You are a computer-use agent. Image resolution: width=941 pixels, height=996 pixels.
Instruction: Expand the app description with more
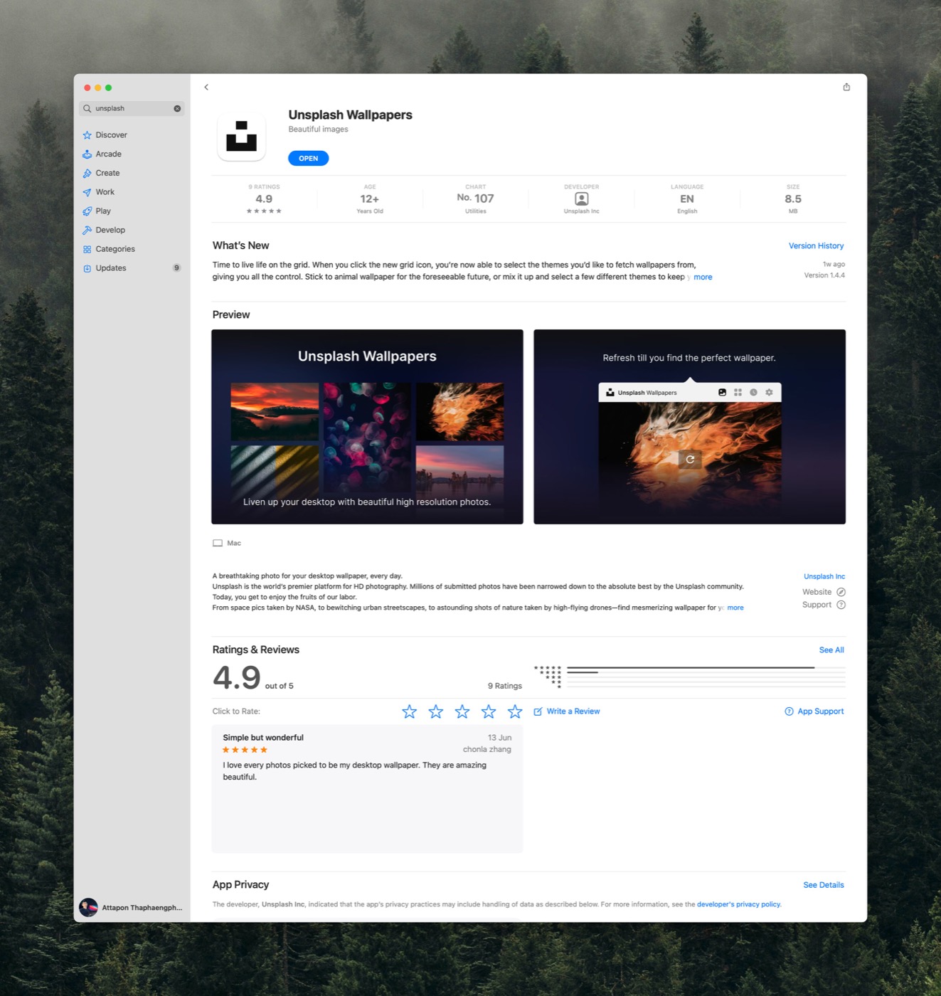735,608
